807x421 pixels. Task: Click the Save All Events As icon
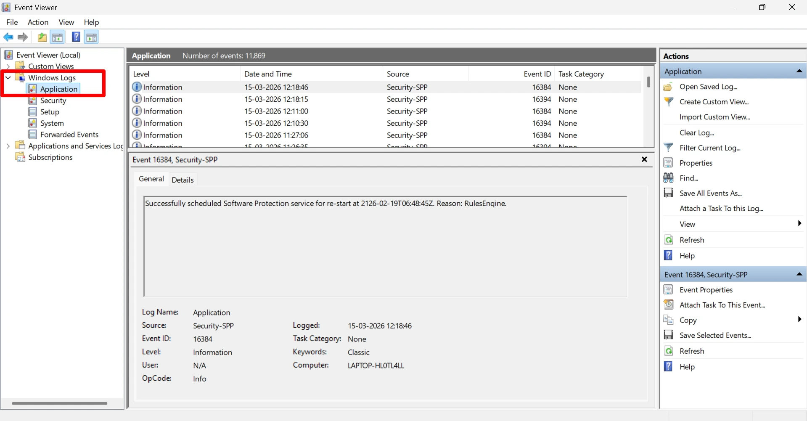point(669,193)
